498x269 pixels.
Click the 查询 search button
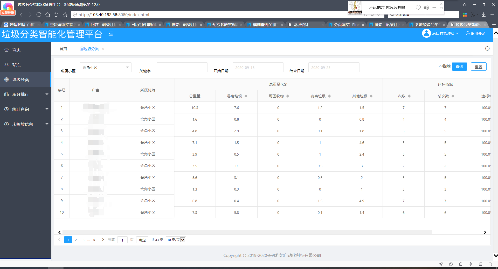tap(459, 67)
